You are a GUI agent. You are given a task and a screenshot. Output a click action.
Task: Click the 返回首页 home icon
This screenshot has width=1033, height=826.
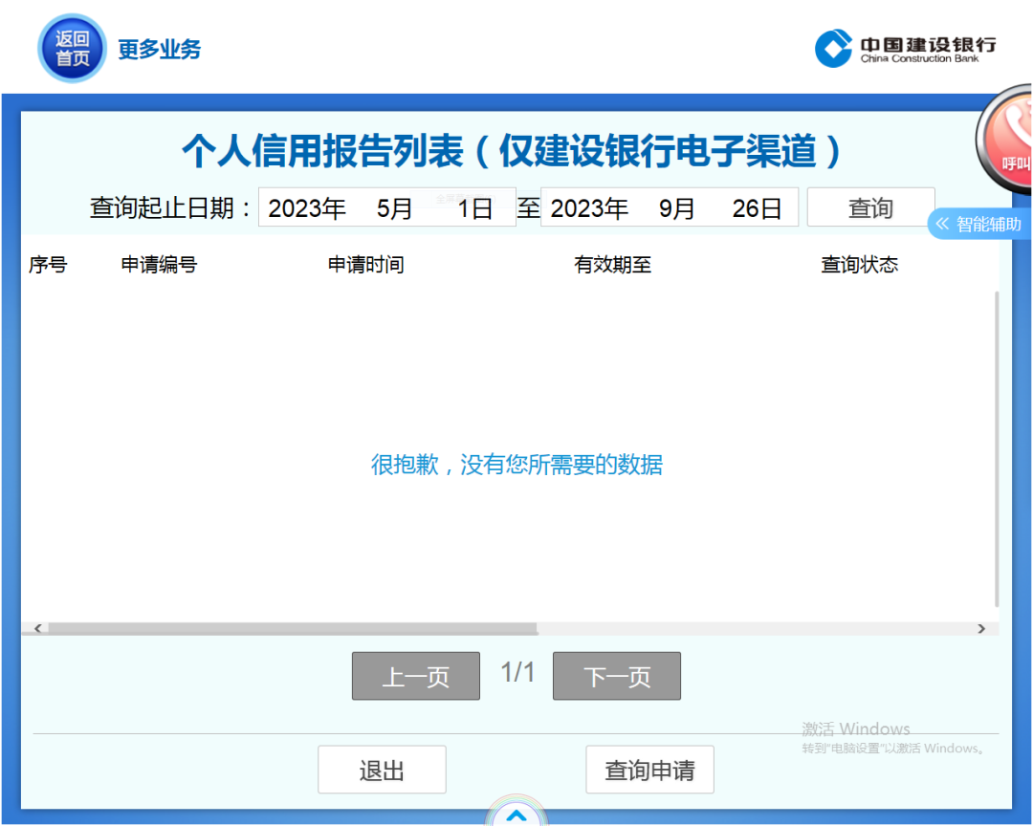[71, 47]
